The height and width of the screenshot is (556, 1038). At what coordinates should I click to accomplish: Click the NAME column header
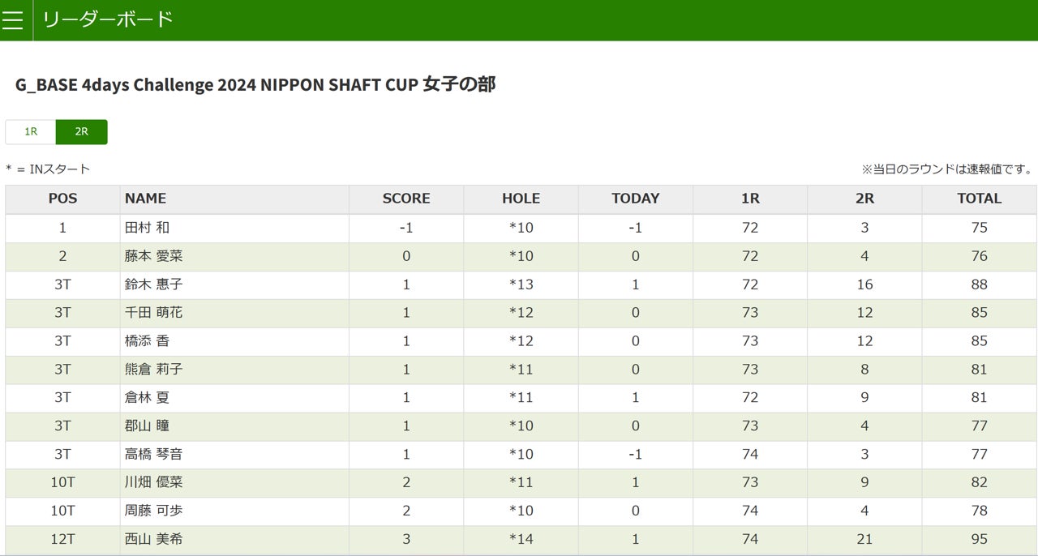(146, 199)
